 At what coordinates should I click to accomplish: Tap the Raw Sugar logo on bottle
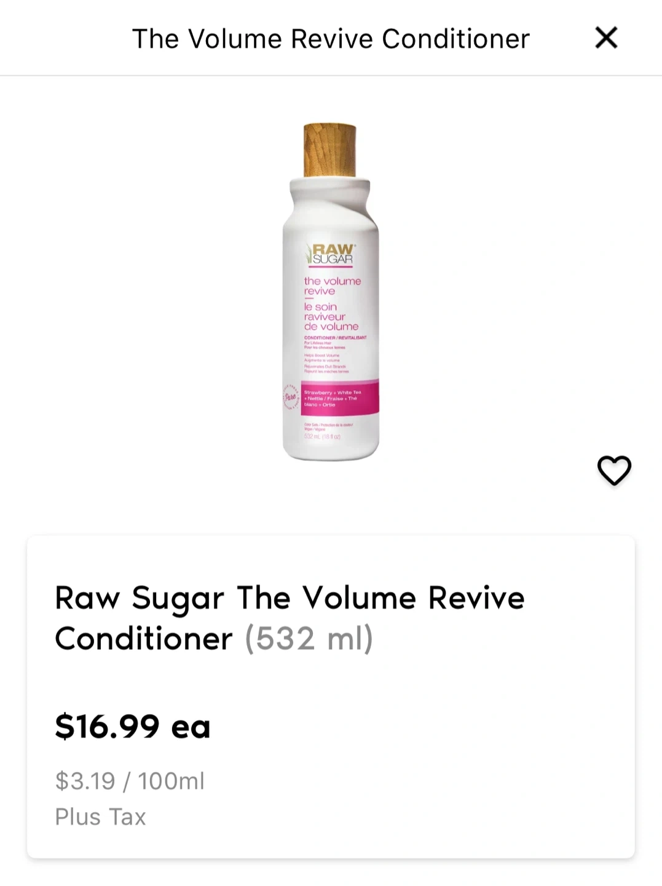point(330,253)
